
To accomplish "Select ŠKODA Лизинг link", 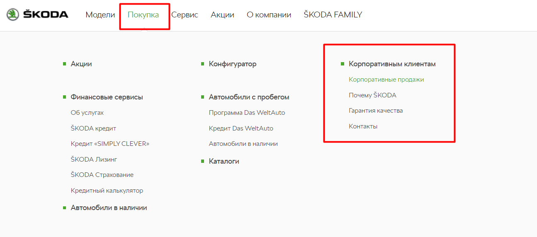I will pyautogui.click(x=94, y=160).
